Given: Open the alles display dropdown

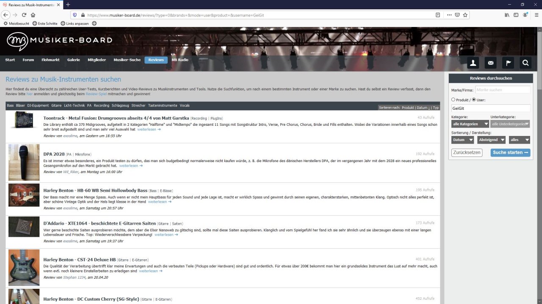Looking at the screenshot, I should point(520,140).
